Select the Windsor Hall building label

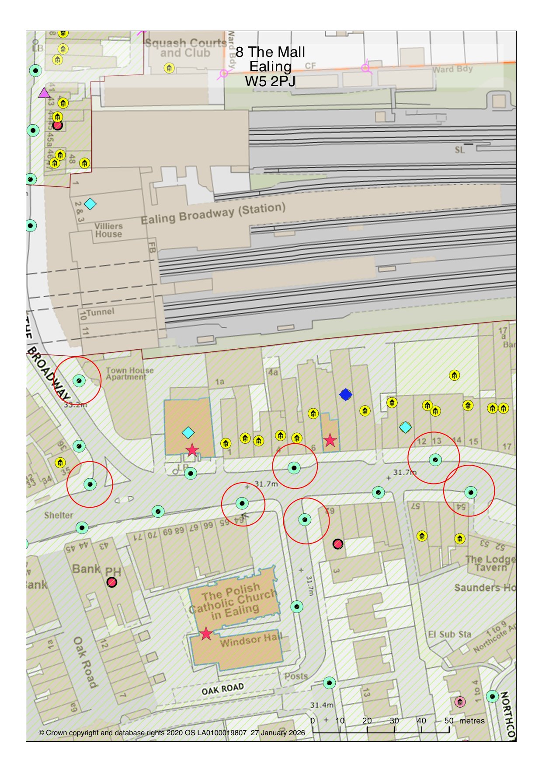tap(250, 640)
